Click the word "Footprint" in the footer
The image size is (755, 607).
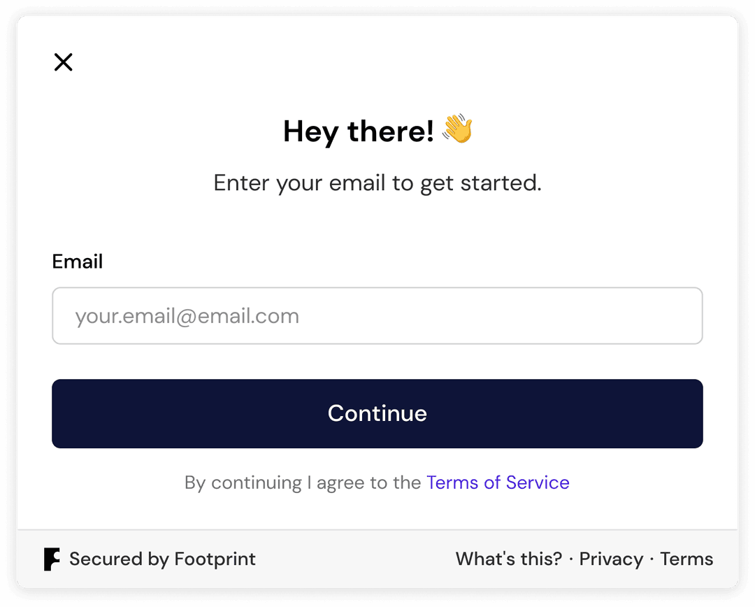215,559
